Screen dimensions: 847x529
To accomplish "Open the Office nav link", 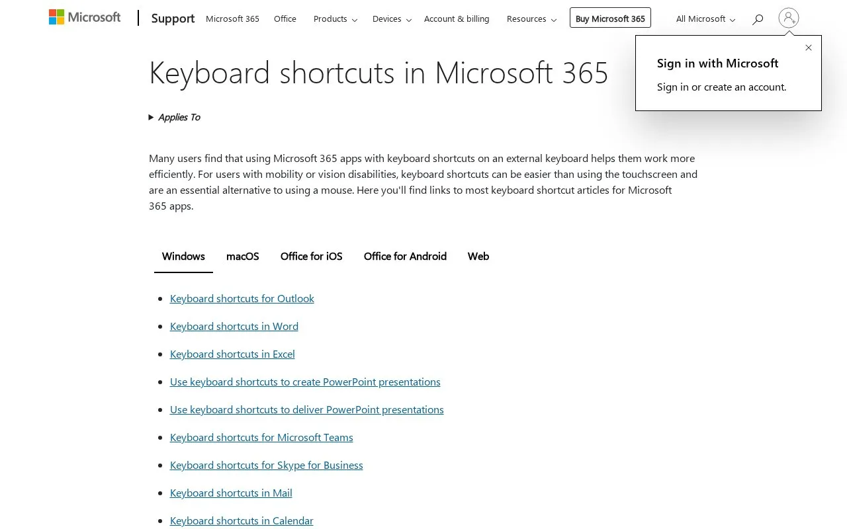I will coord(285,19).
